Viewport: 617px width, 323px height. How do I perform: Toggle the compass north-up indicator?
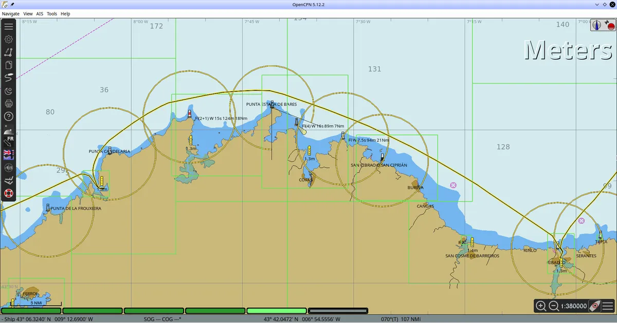tap(596, 25)
